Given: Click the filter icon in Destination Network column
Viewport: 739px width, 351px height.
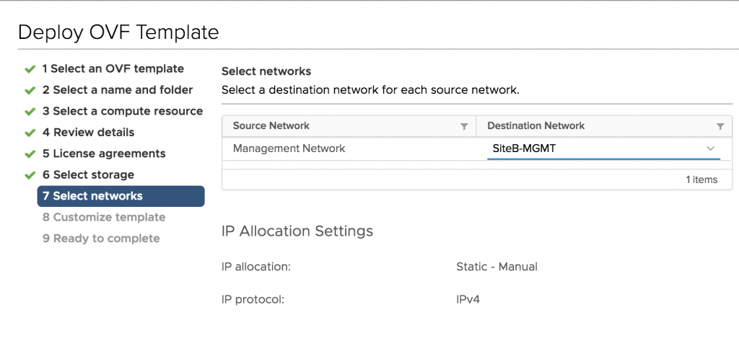Looking at the screenshot, I should (720, 126).
